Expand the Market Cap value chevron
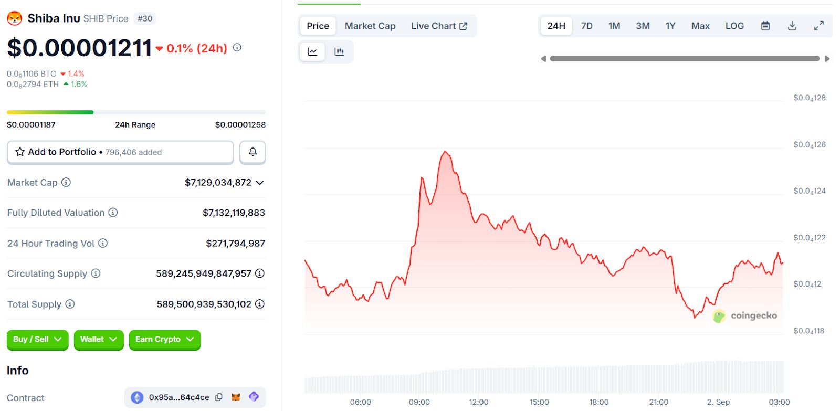The height and width of the screenshot is (411, 840). (260, 183)
